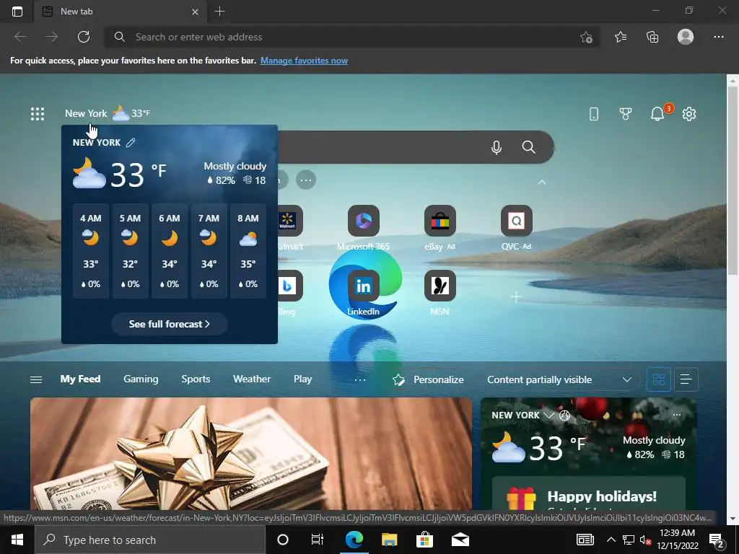Open the browser profile avatar
Screen dimensions: 739x554
coord(686,37)
